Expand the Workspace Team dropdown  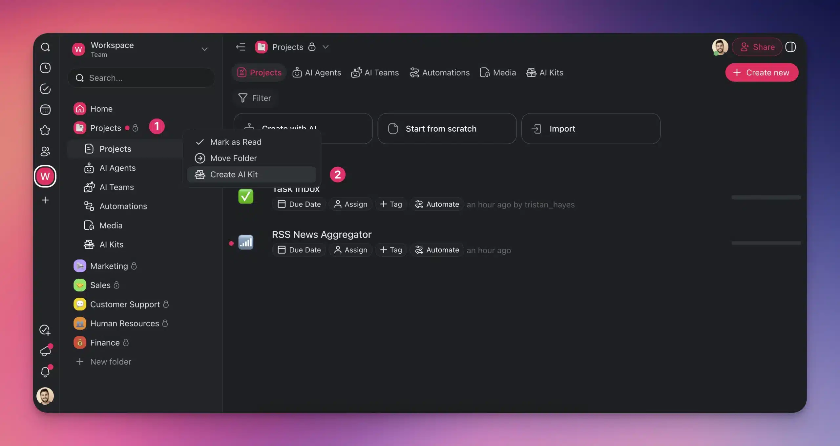tap(204, 49)
